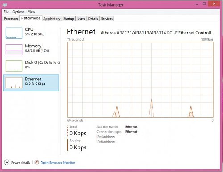
Task: Maximize the Task Manager window
Action: pos(204,4)
